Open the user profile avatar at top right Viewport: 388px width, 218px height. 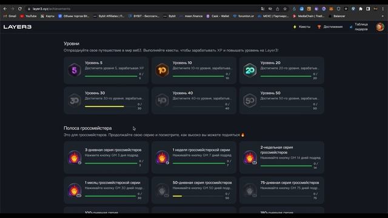coord(380,27)
